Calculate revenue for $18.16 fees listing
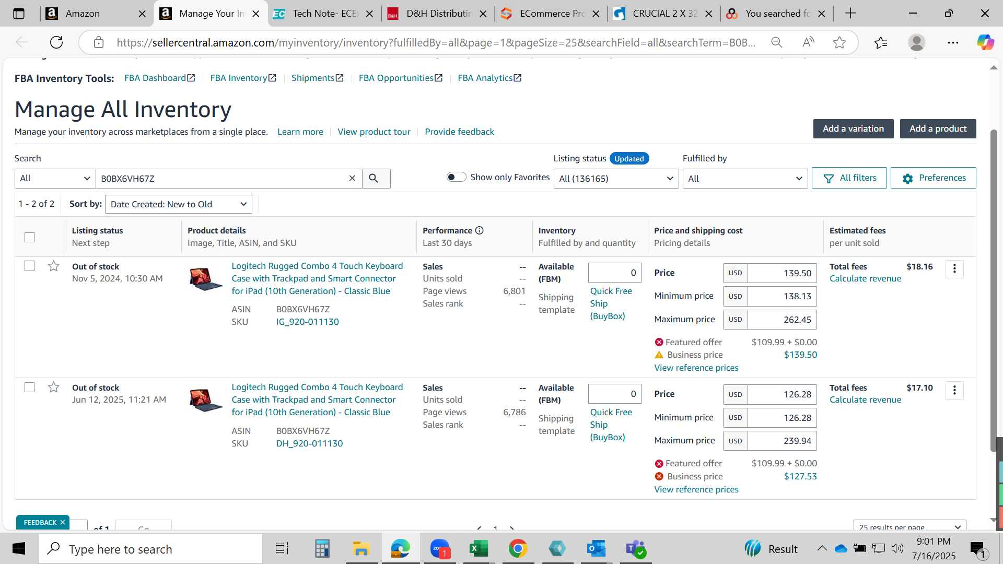The image size is (1003, 564). point(865,279)
